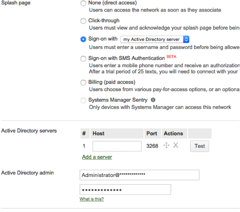Open the 'my Active Directory server' dropdown
Image resolution: width=240 pixels, height=212 pixels.
[155, 39]
